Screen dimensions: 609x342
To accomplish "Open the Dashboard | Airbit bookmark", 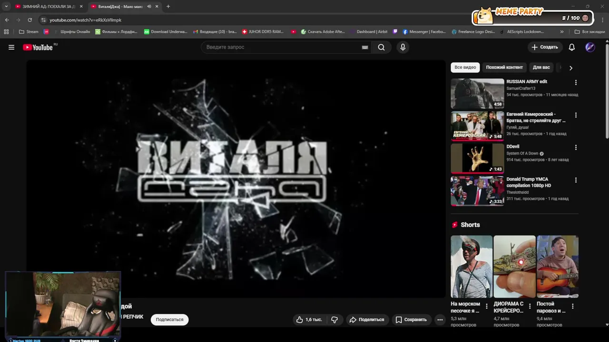I will (x=369, y=32).
